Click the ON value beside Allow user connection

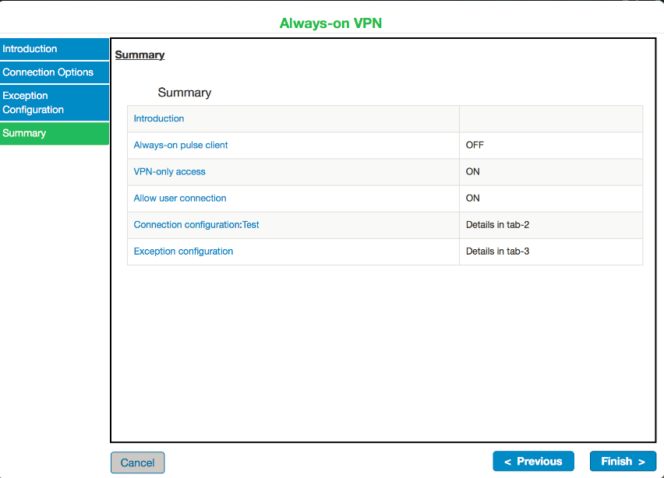click(x=473, y=199)
